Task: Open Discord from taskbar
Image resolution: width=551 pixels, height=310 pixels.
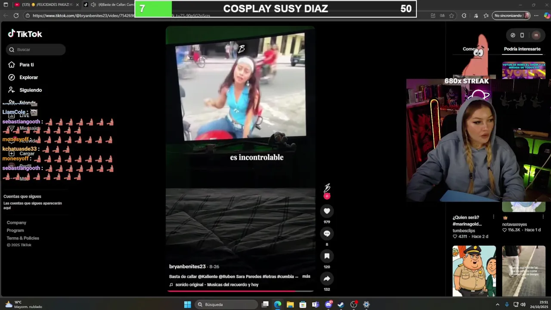Action: 328,304
